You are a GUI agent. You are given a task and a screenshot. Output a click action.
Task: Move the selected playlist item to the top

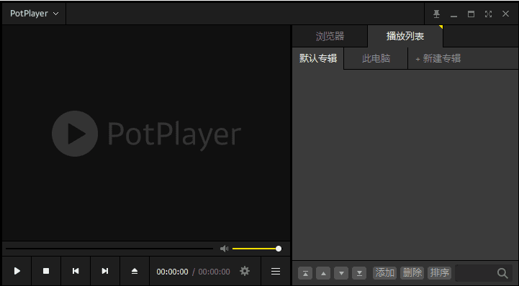pyautogui.click(x=305, y=273)
